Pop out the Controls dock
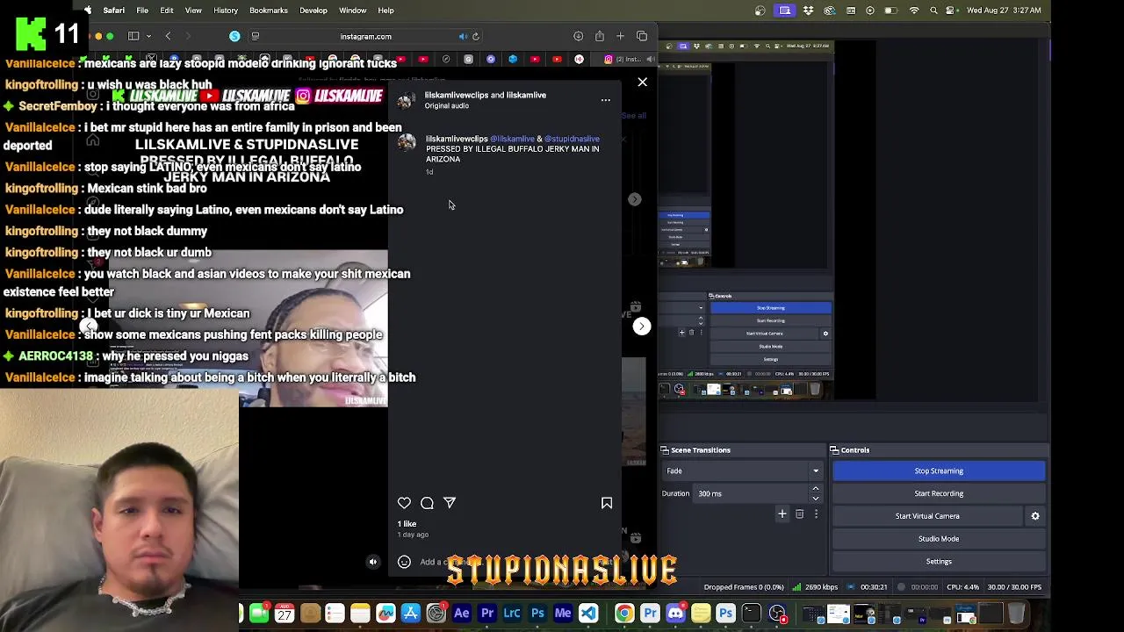This screenshot has width=1124, height=632. [x=834, y=450]
